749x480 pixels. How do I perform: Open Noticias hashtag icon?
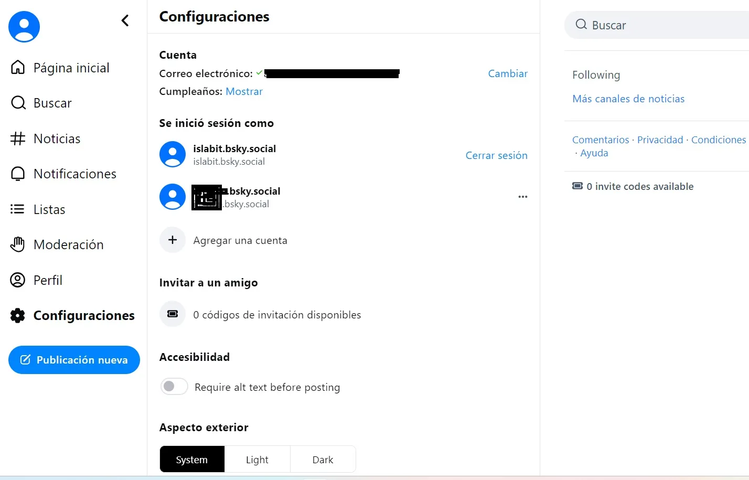click(x=18, y=138)
